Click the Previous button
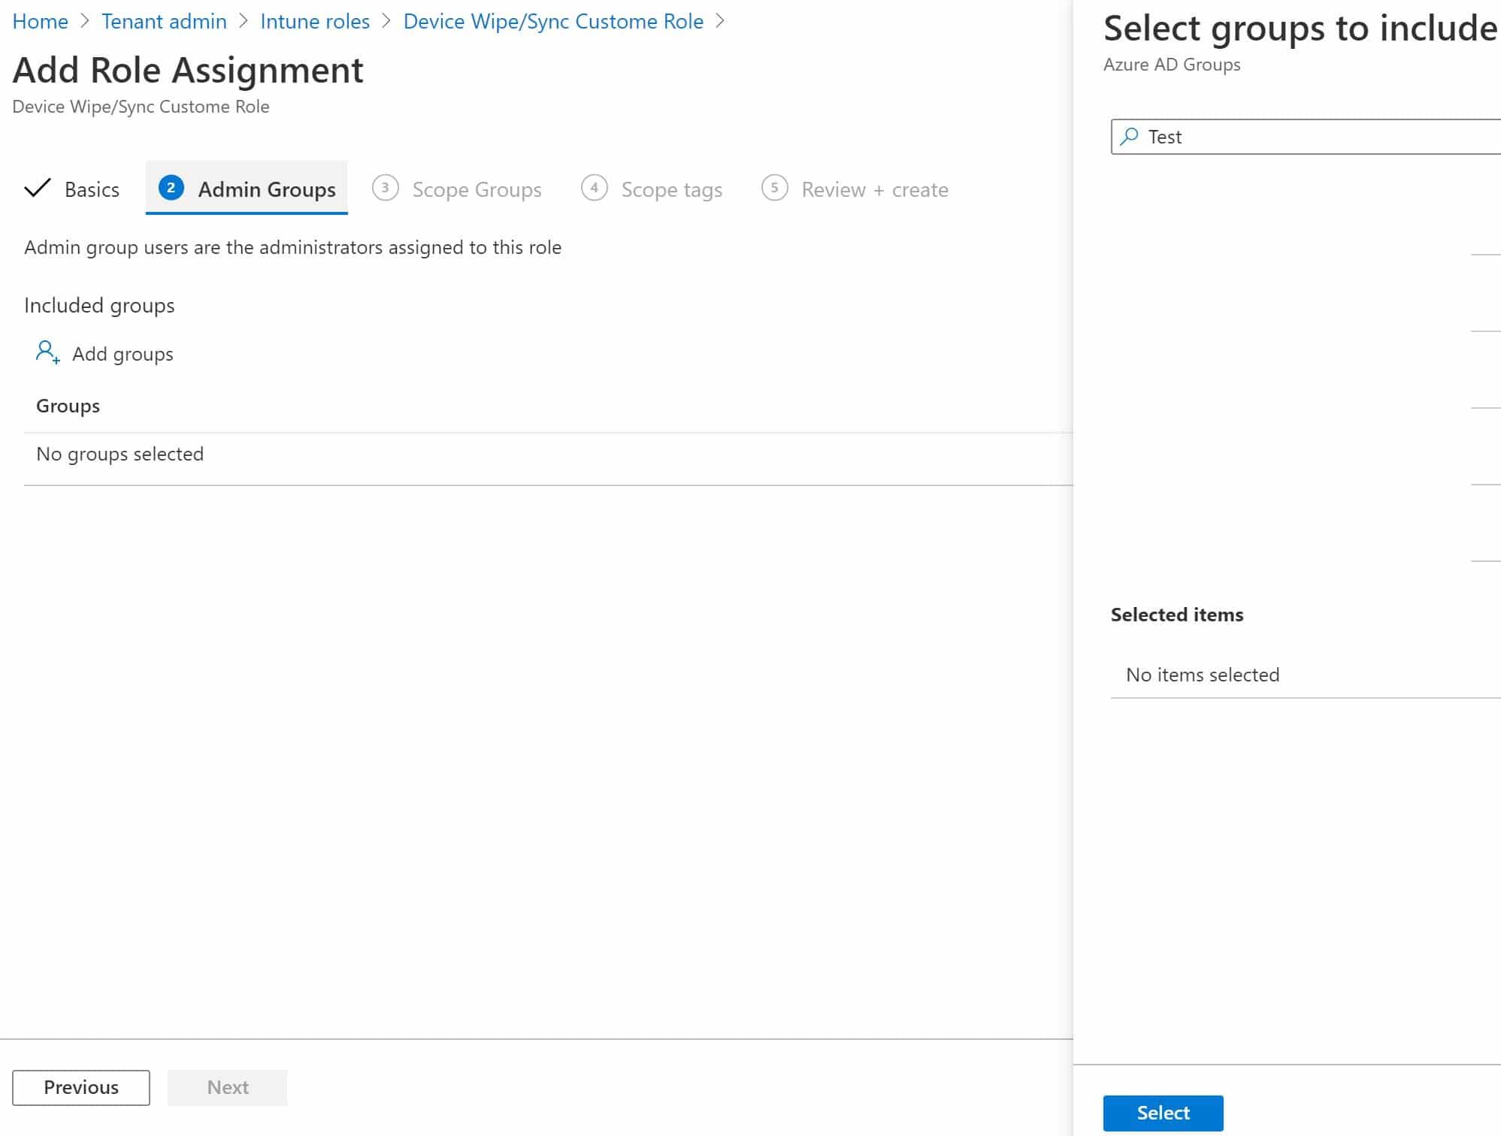Viewport: 1501px width, 1136px height. coord(81,1086)
